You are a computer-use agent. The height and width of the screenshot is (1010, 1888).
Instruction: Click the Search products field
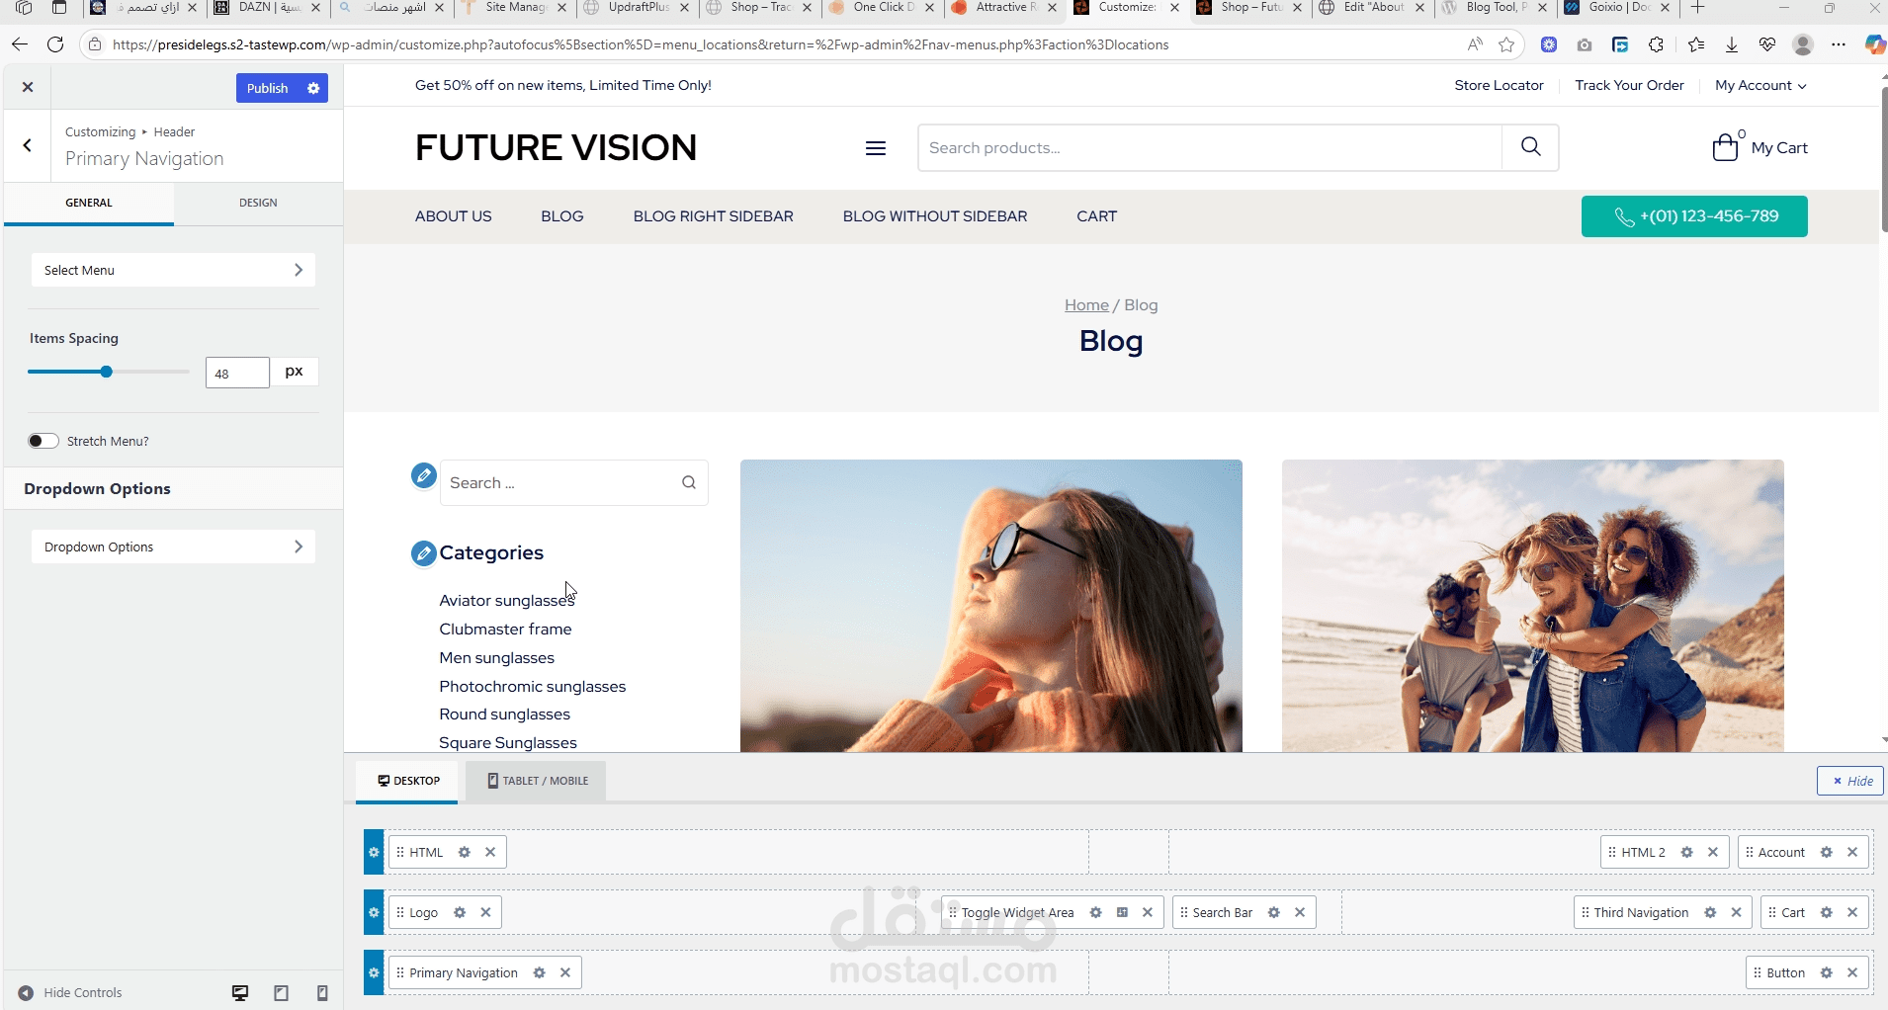(x=1210, y=147)
